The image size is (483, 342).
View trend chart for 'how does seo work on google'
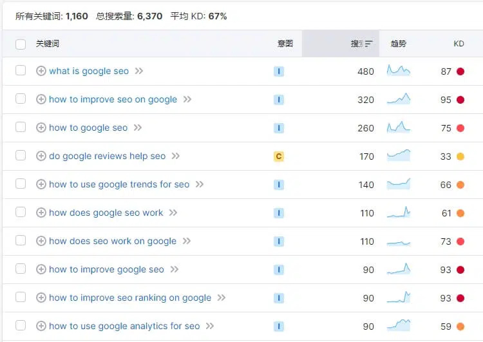coord(399,243)
